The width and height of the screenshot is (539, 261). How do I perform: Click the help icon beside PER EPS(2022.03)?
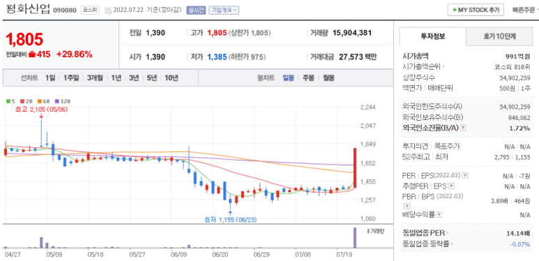tap(466, 175)
